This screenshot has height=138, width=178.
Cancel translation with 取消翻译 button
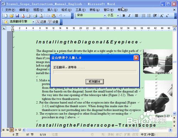(95, 82)
